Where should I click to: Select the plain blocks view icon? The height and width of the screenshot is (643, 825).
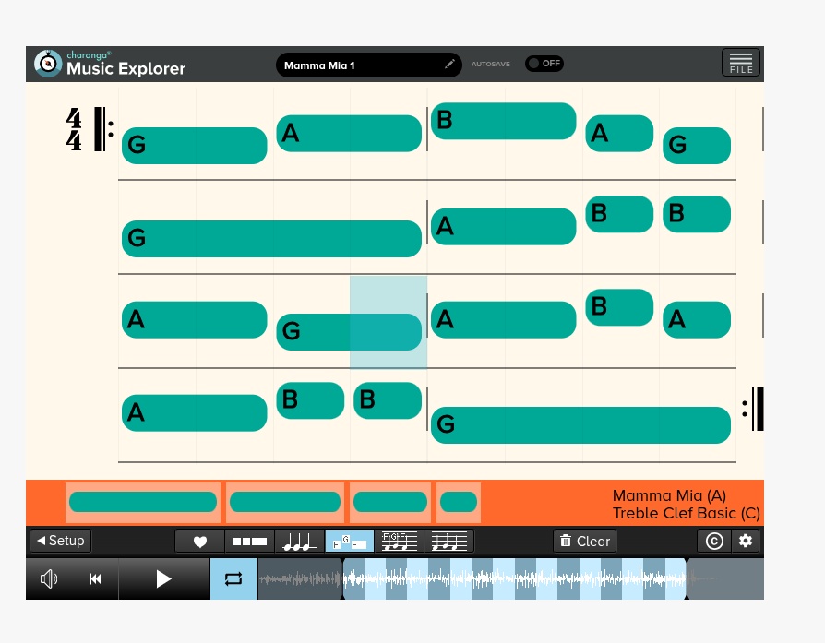click(250, 542)
